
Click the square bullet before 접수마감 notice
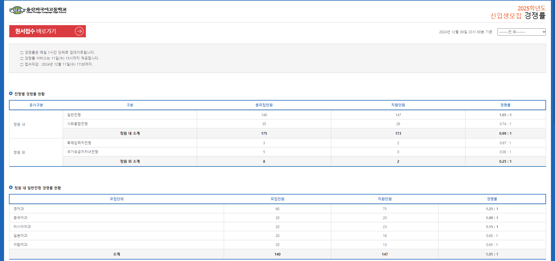click(x=22, y=64)
